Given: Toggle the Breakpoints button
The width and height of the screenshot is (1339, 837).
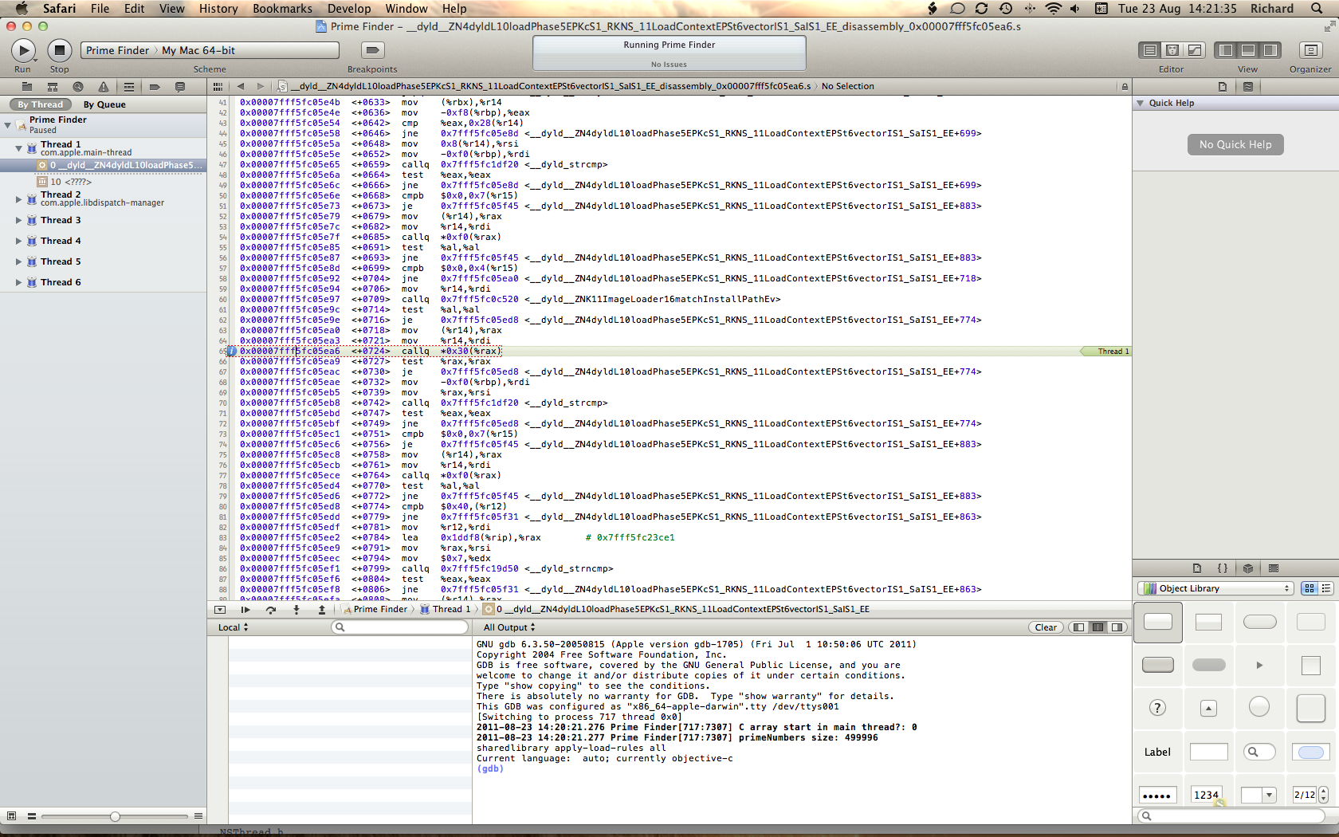Looking at the screenshot, I should [371, 50].
